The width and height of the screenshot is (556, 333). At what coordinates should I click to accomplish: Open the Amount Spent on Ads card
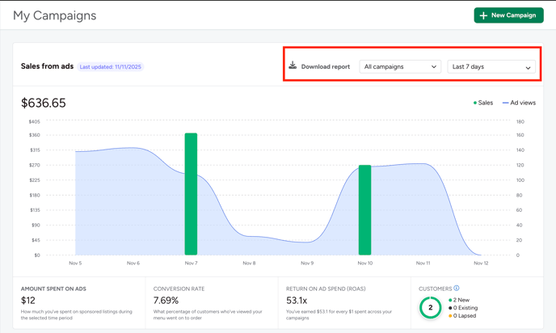coord(78,303)
